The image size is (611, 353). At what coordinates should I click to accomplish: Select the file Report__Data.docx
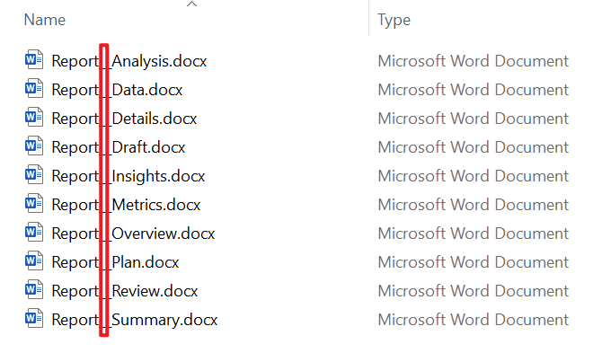click(x=117, y=90)
